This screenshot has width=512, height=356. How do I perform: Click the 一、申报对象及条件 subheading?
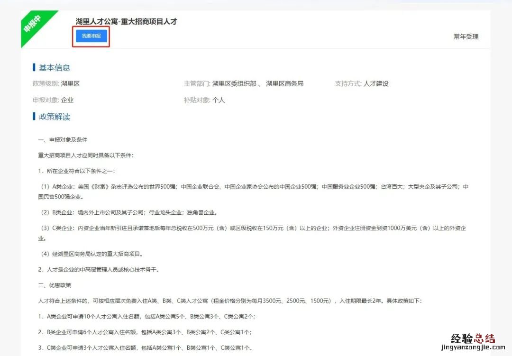63,140
